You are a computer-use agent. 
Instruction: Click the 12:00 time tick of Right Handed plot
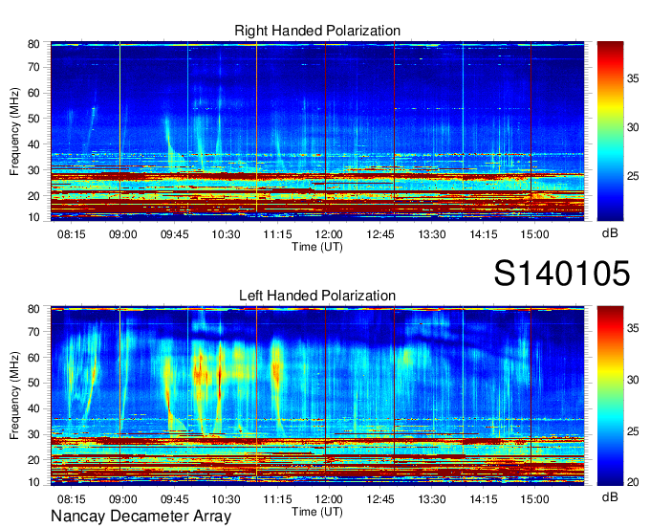tap(329, 234)
